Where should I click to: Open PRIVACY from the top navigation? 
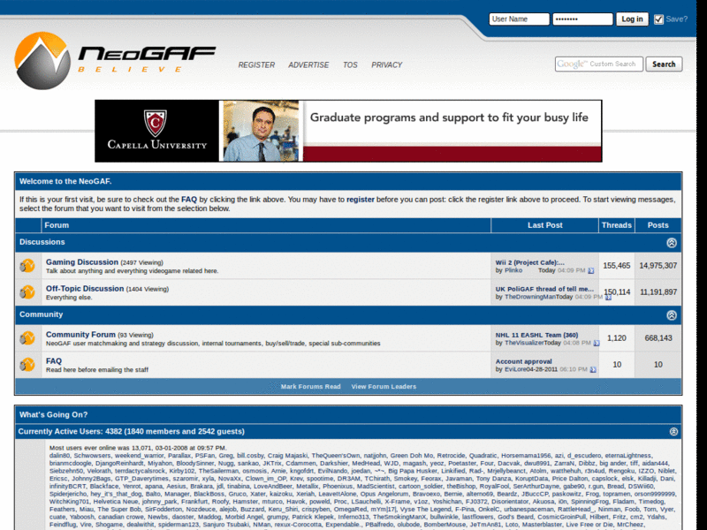coord(387,64)
